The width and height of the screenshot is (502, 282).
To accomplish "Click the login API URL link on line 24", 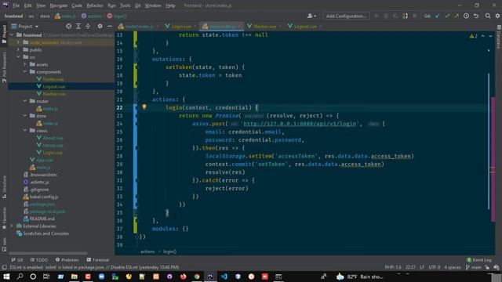I will tap(300, 124).
